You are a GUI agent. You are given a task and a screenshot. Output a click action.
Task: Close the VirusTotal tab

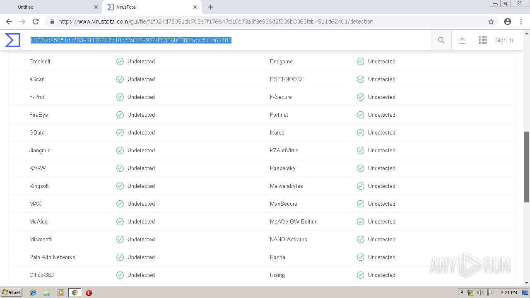click(x=195, y=7)
